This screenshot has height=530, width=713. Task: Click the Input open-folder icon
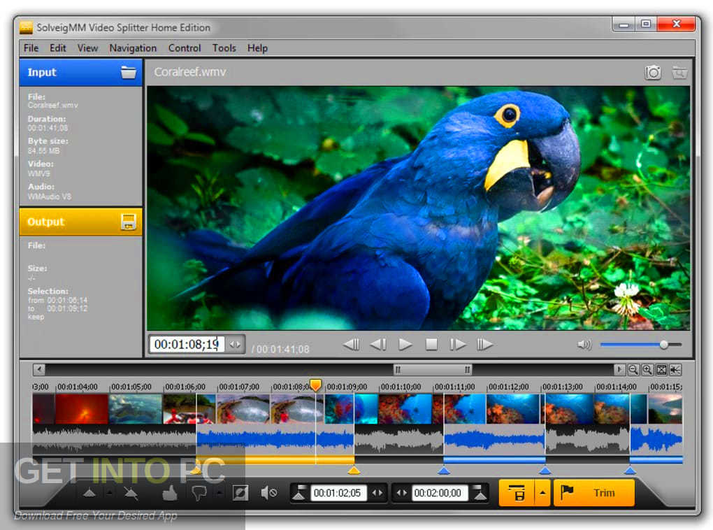click(128, 72)
